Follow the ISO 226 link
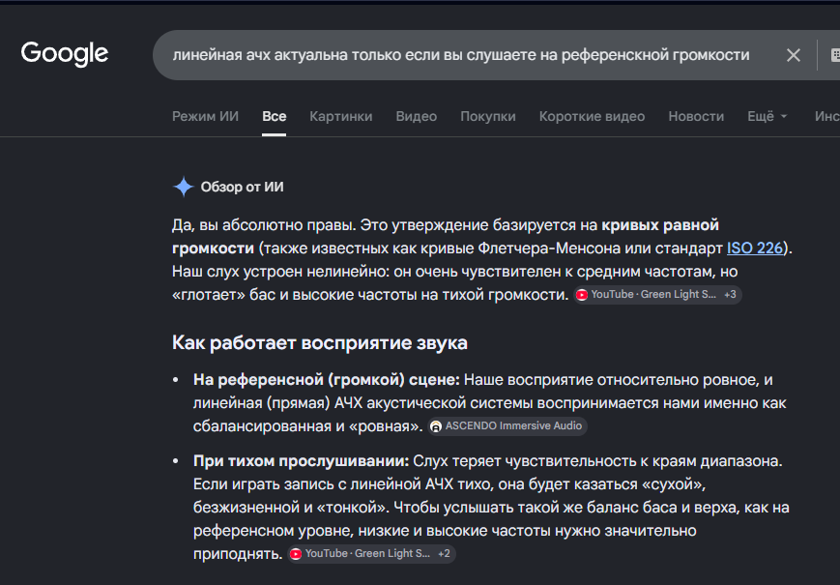The width and height of the screenshot is (840, 585). point(755,249)
